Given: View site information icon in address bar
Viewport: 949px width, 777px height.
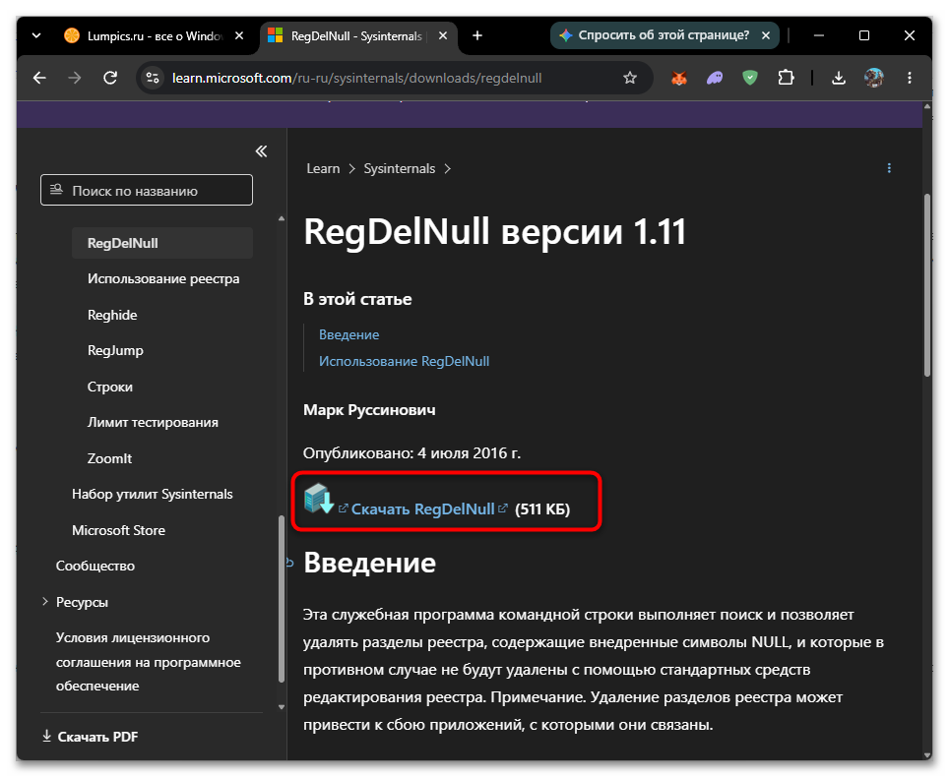Looking at the screenshot, I should [x=152, y=78].
